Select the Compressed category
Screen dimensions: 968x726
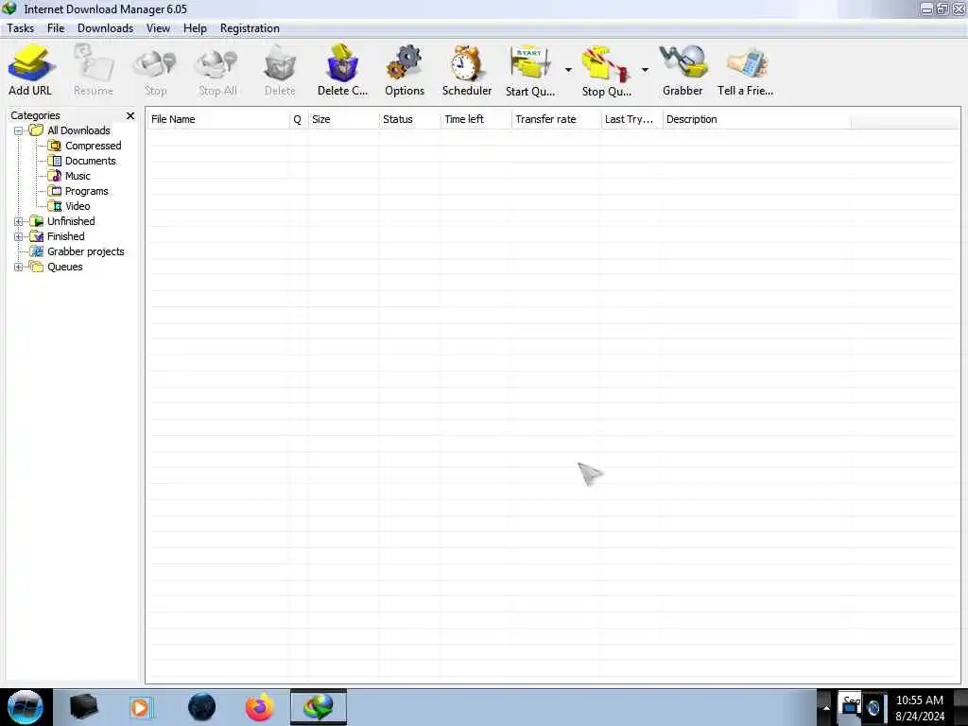[x=94, y=146]
